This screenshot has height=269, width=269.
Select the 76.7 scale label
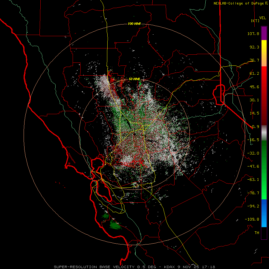click(254, 60)
